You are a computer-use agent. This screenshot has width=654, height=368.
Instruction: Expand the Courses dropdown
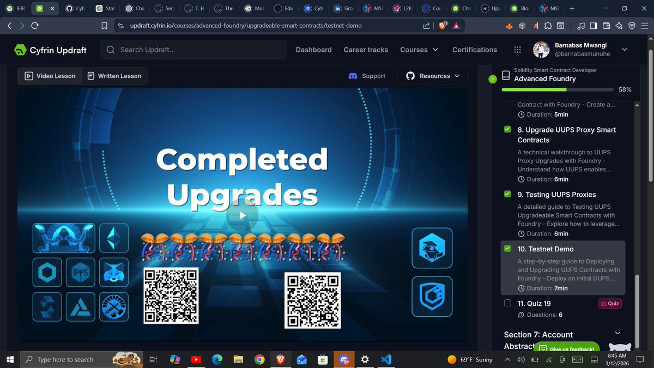(419, 50)
